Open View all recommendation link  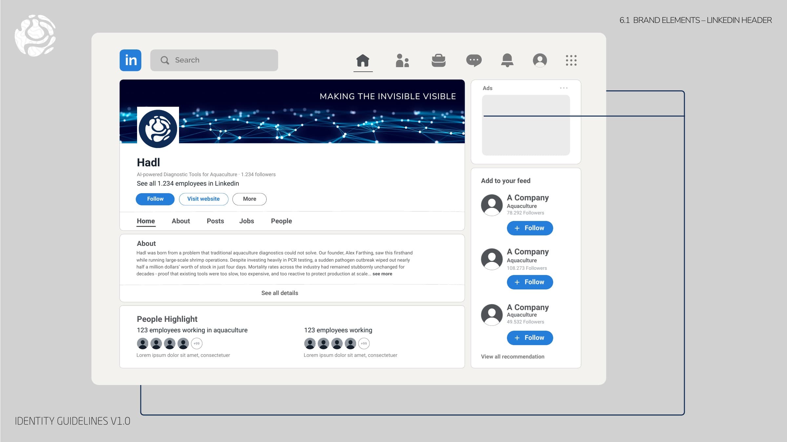(x=513, y=357)
